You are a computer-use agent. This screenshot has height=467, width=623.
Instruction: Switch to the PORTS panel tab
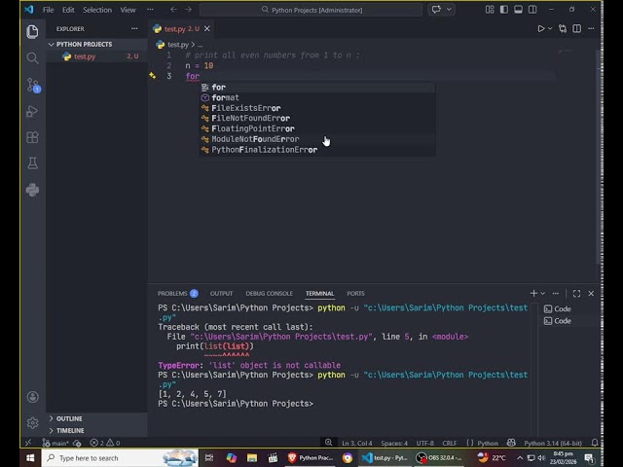pyautogui.click(x=355, y=294)
